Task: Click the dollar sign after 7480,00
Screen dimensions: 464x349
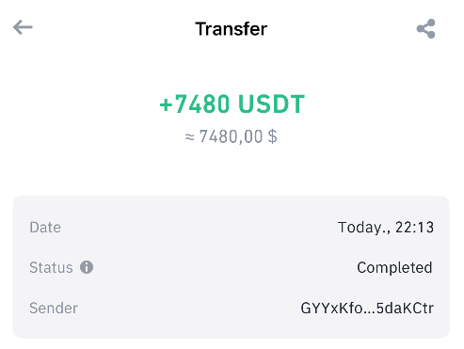Action: click(x=273, y=136)
